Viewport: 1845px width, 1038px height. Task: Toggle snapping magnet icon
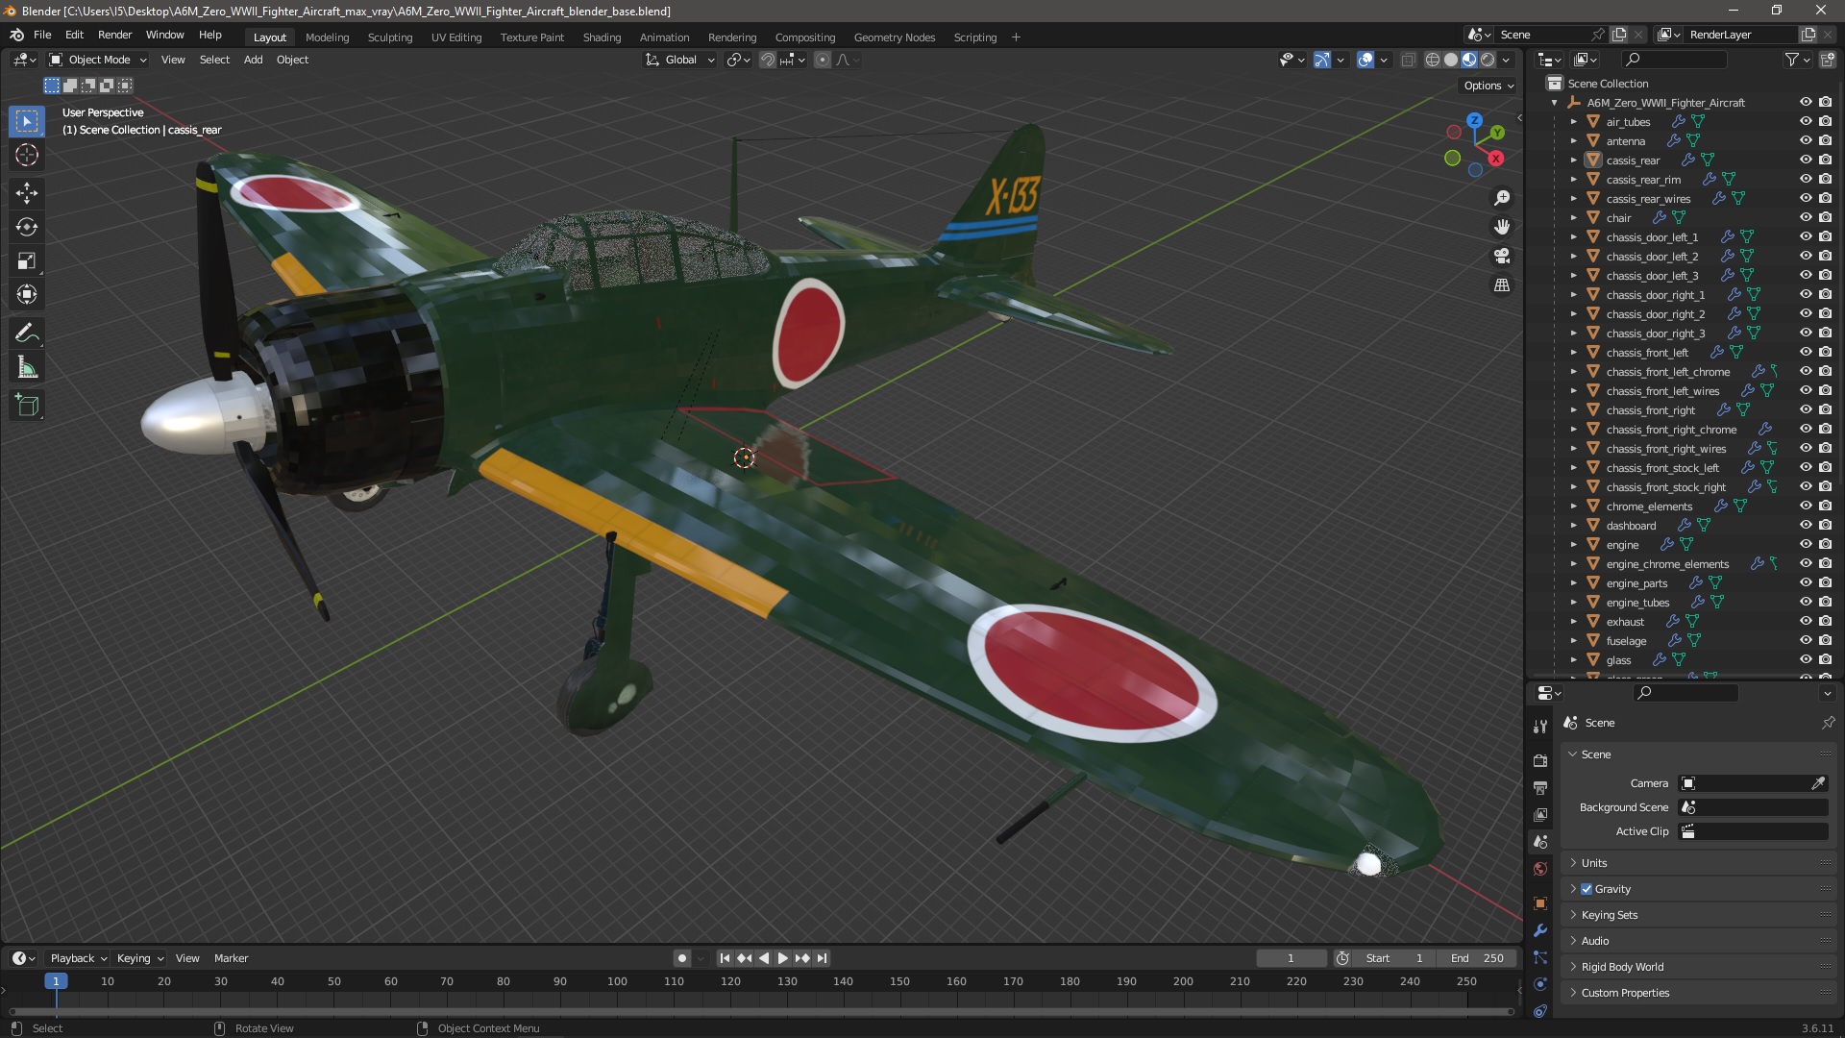(x=768, y=60)
